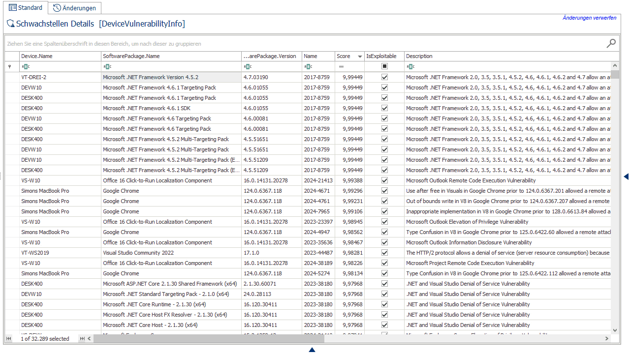
Task: Expand bottom panel triangle arrow
Action: (x=312, y=350)
